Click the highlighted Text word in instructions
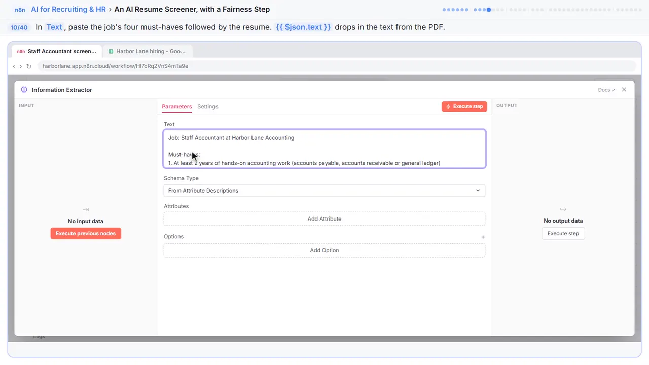This screenshot has height=365, width=649. 54,27
